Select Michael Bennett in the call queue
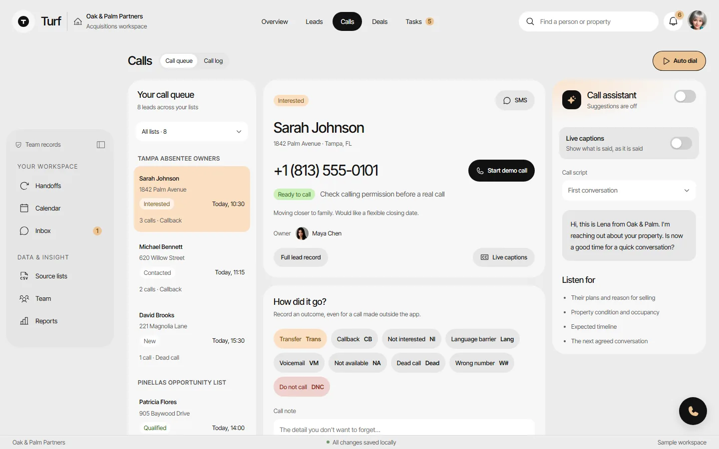 (192, 267)
